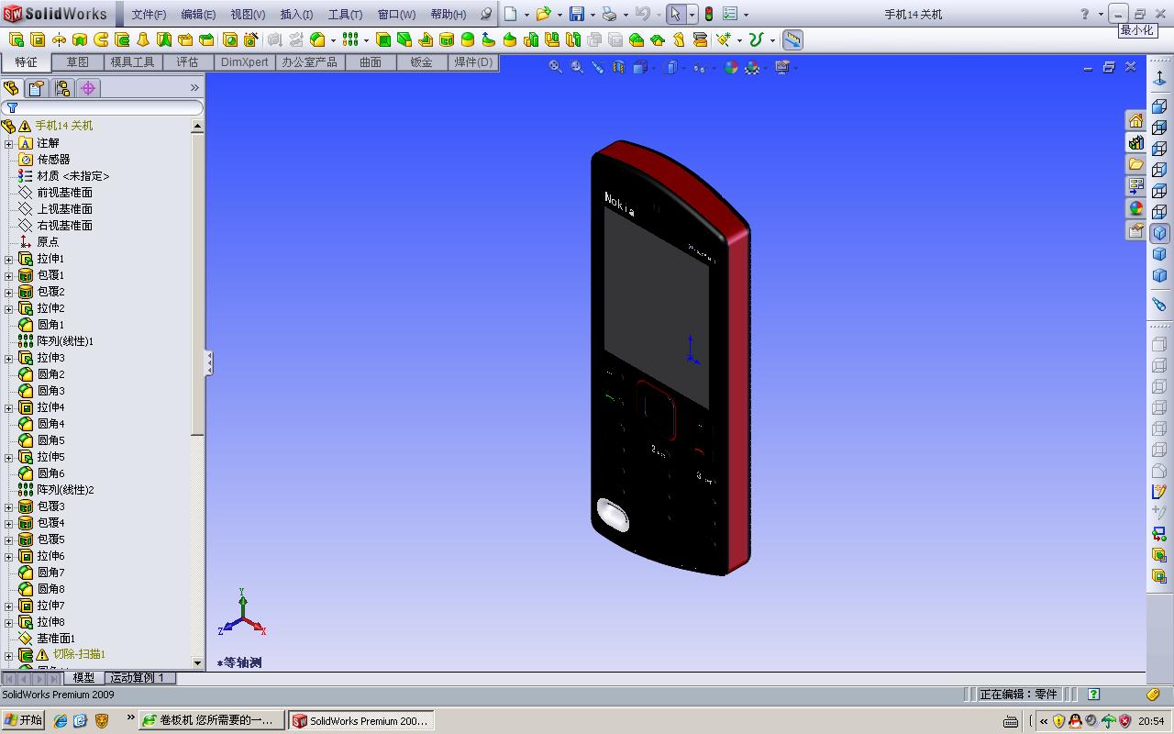Click the Edit Appearance color ball
Image resolution: width=1174 pixels, height=734 pixels.
click(731, 67)
